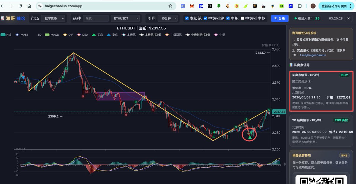356x184 pixels.
Task: Open the green bar-chart extension icon
Action: tap(246, 6)
